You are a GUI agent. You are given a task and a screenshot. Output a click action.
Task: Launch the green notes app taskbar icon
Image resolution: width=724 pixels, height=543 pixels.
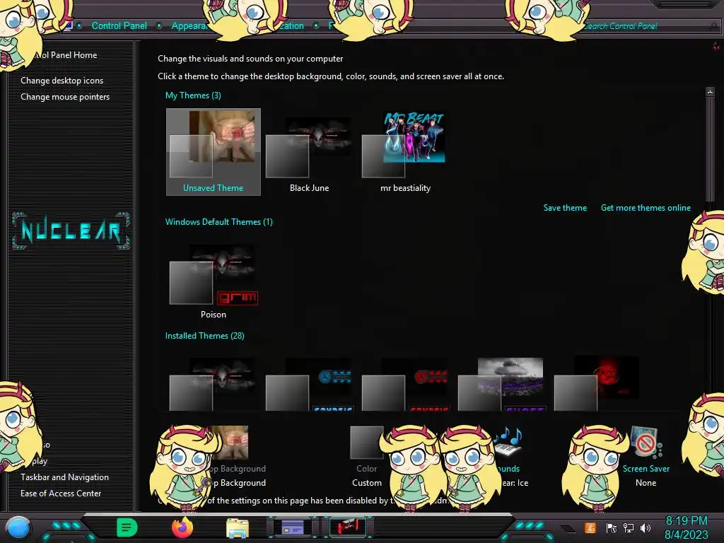tap(127, 527)
